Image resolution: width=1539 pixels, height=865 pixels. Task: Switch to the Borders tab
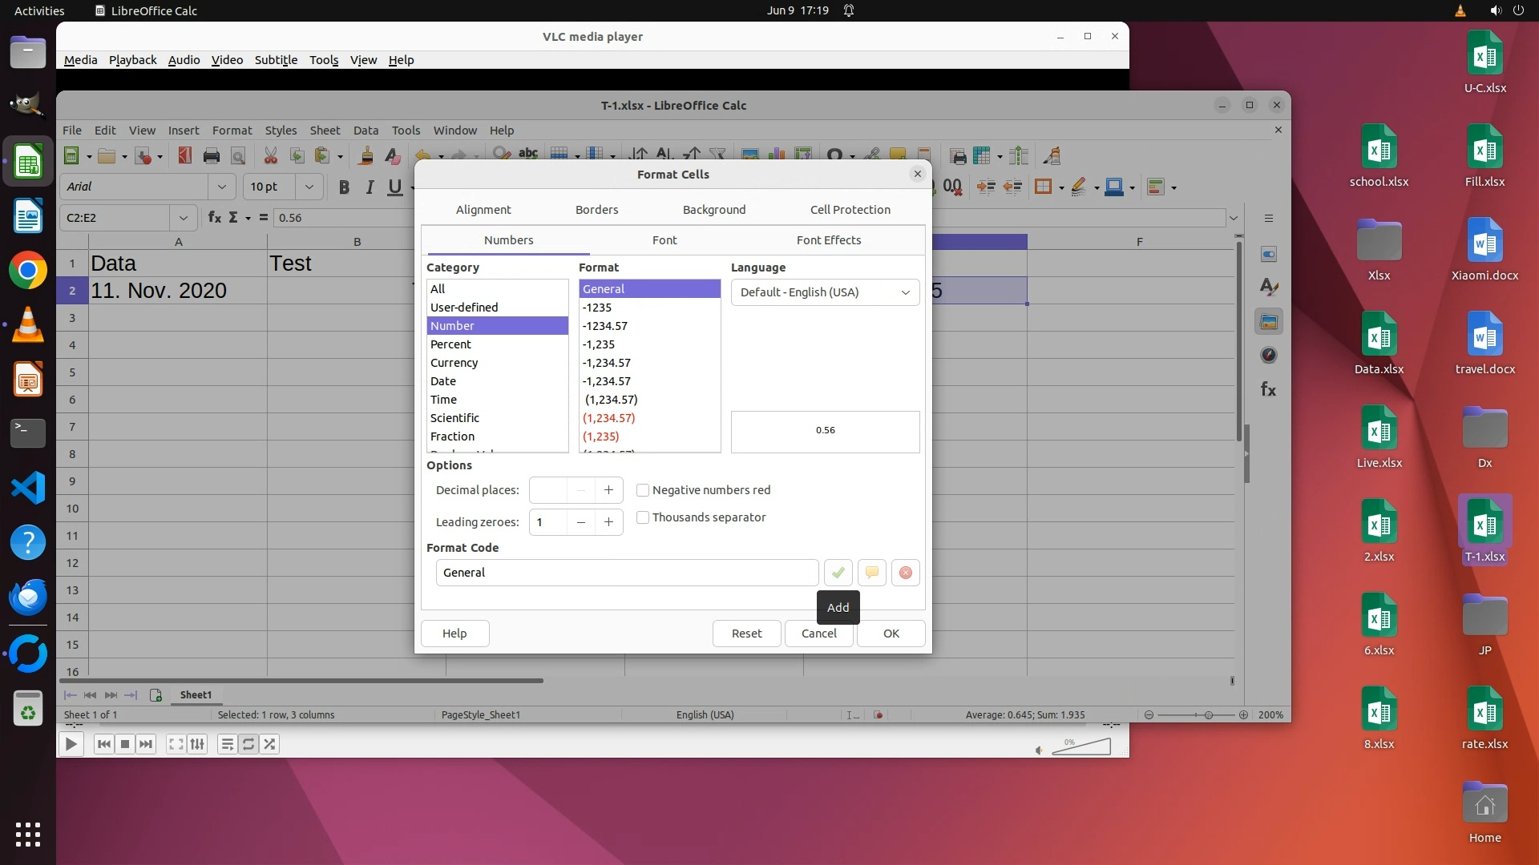coord(596,210)
